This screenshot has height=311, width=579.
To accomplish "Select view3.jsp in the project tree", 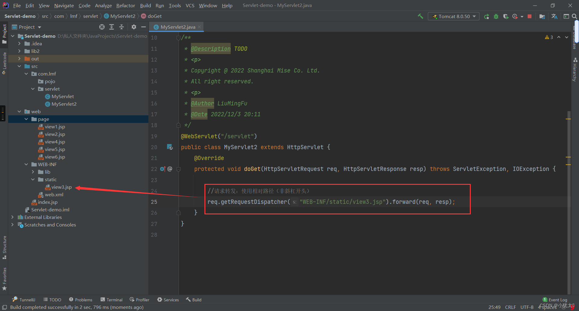I will click(x=62, y=187).
